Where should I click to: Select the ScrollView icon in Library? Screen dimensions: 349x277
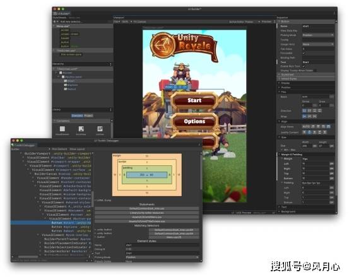click(x=81, y=129)
